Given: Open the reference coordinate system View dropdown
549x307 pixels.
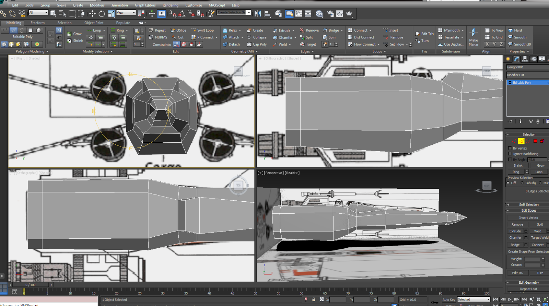Looking at the screenshot, I should [126, 13].
